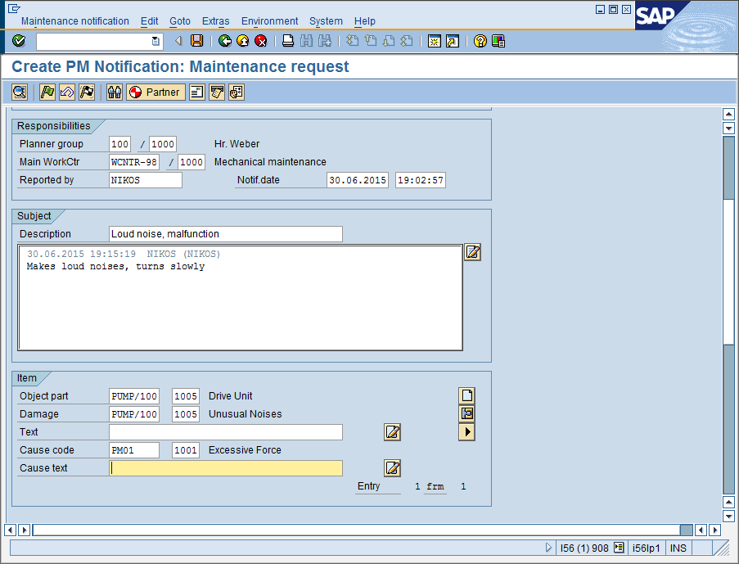This screenshot has height=564, width=739.
Task: Click the Notif.date field 30.06.2015
Action: pos(358,179)
